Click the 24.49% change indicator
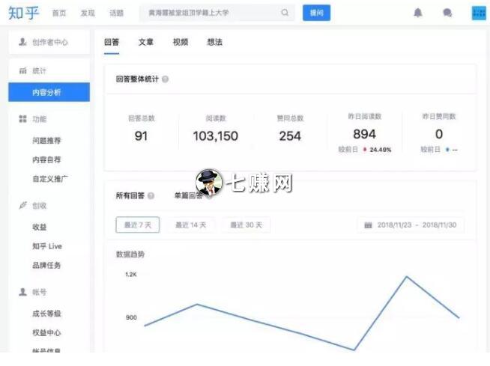The image size is (490, 366). [377, 150]
